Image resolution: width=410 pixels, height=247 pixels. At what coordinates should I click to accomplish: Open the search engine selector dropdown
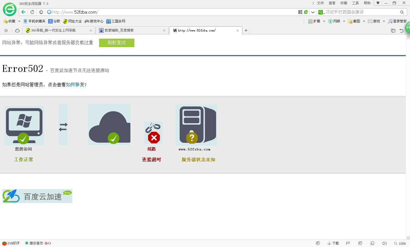point(321,12)
